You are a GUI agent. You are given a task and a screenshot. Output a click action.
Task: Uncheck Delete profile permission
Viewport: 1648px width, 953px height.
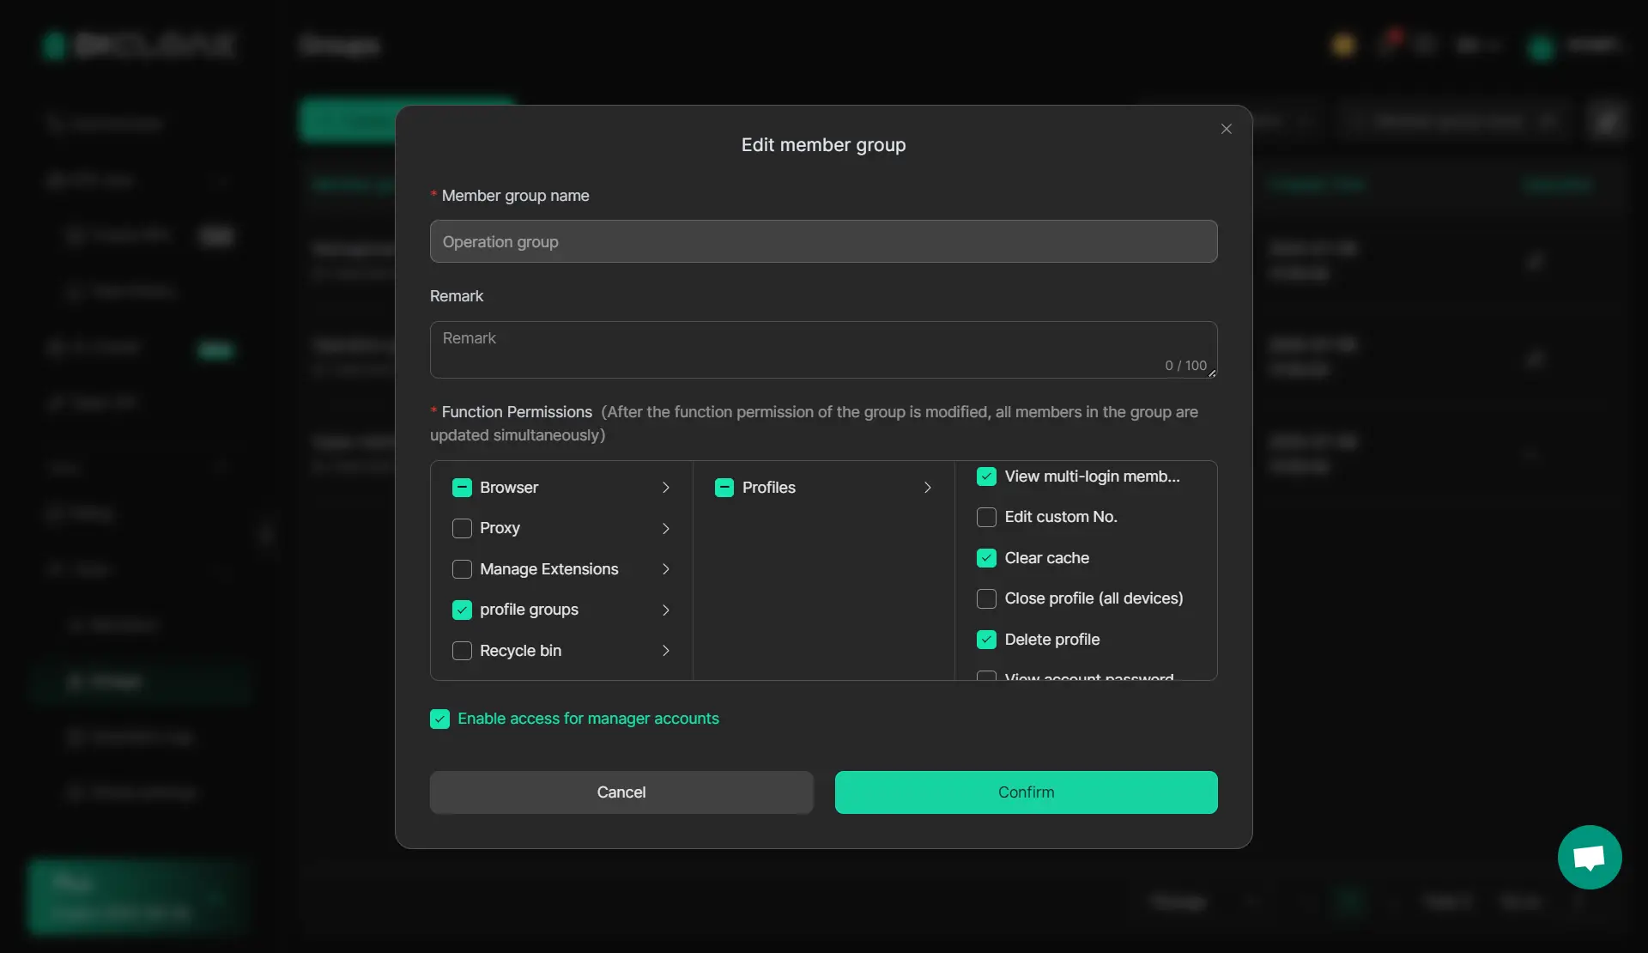point(986,640)
